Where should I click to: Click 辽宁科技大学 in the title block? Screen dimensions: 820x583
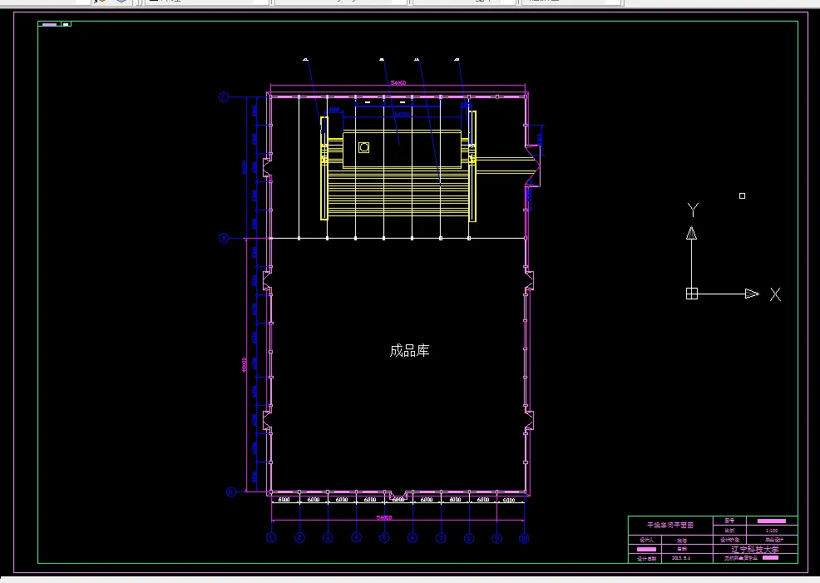pos(754,549)
